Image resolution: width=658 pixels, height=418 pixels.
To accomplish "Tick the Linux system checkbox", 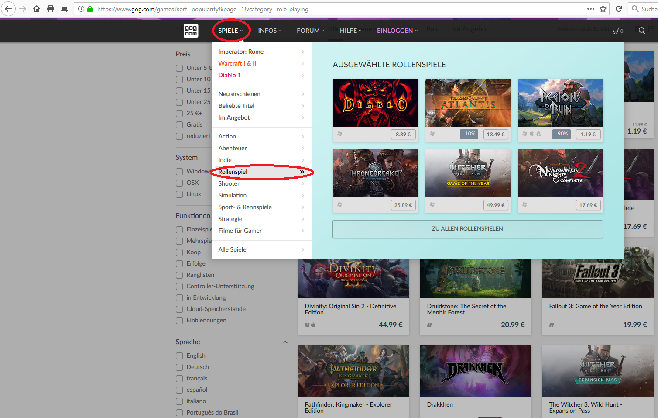I will click(x=179, y=194).
